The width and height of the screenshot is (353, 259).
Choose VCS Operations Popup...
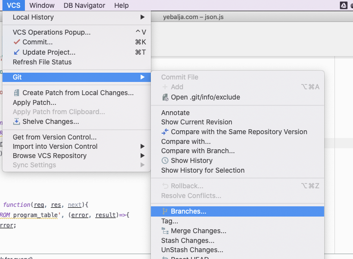click(77, 32)
